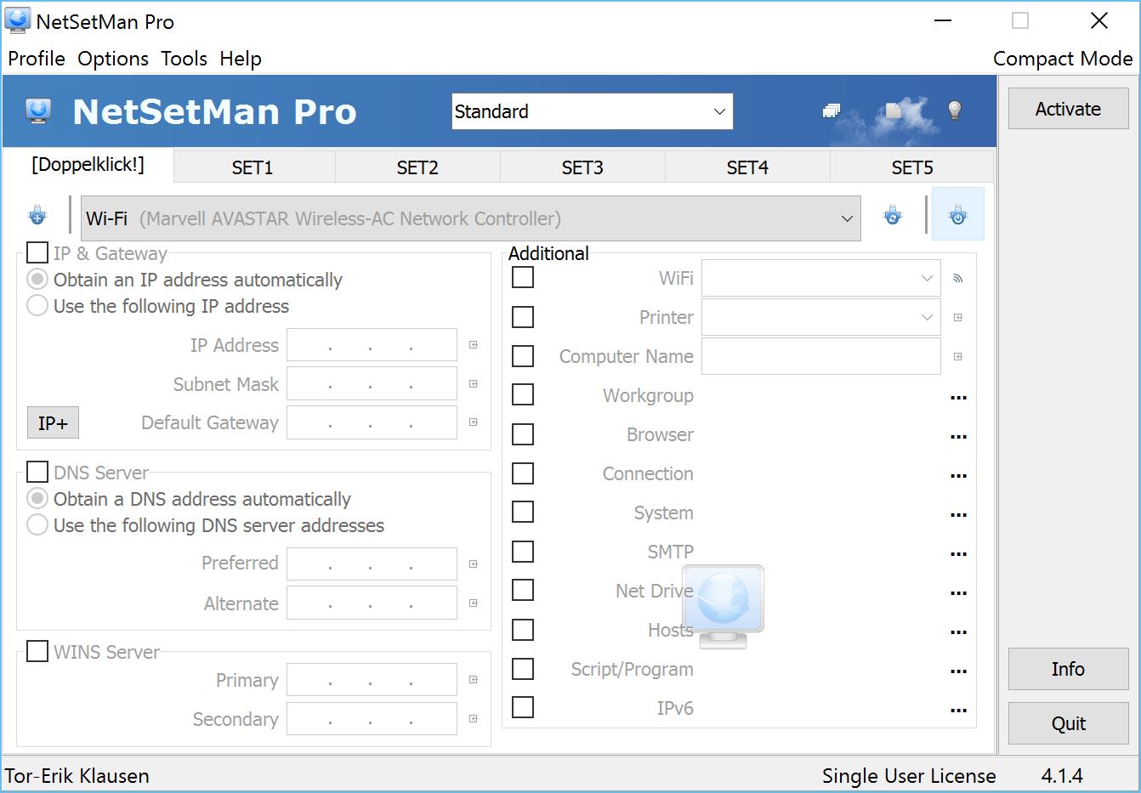Open the Wi-Fi network adapter dropdown

coord(470,218)
